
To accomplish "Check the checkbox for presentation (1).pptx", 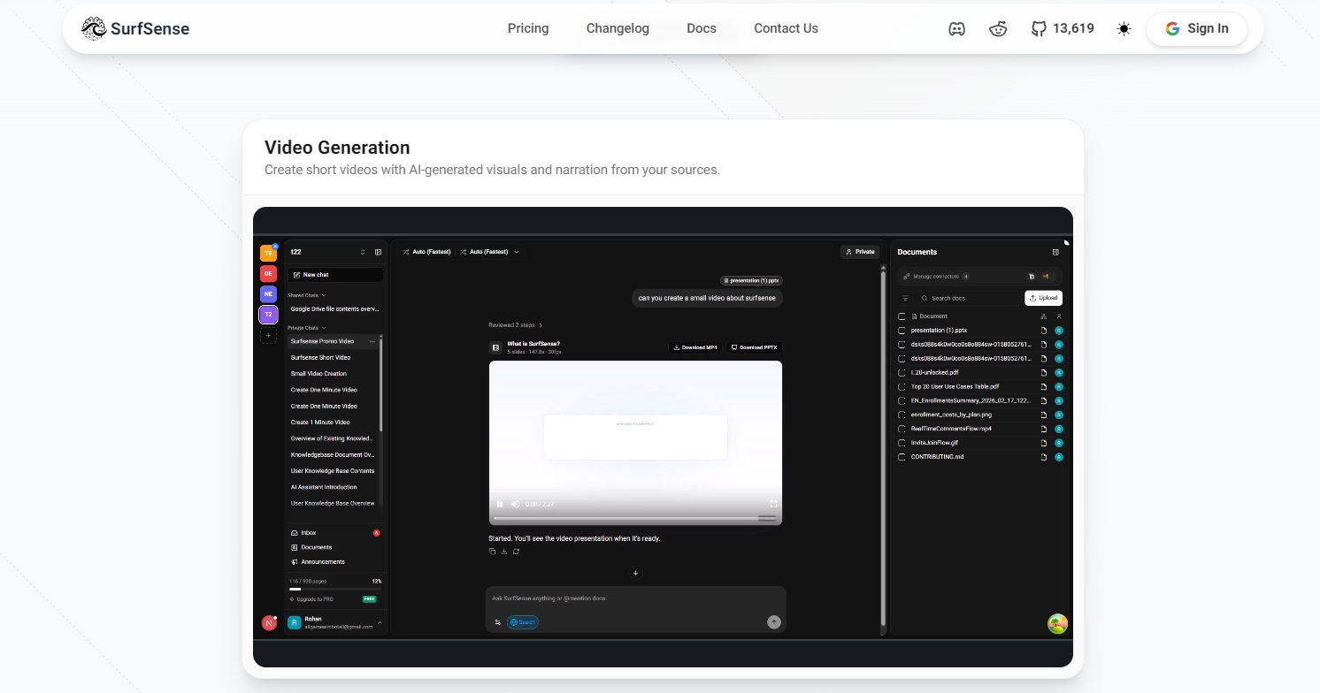I will pyautogui.click(x=902, y=330).
